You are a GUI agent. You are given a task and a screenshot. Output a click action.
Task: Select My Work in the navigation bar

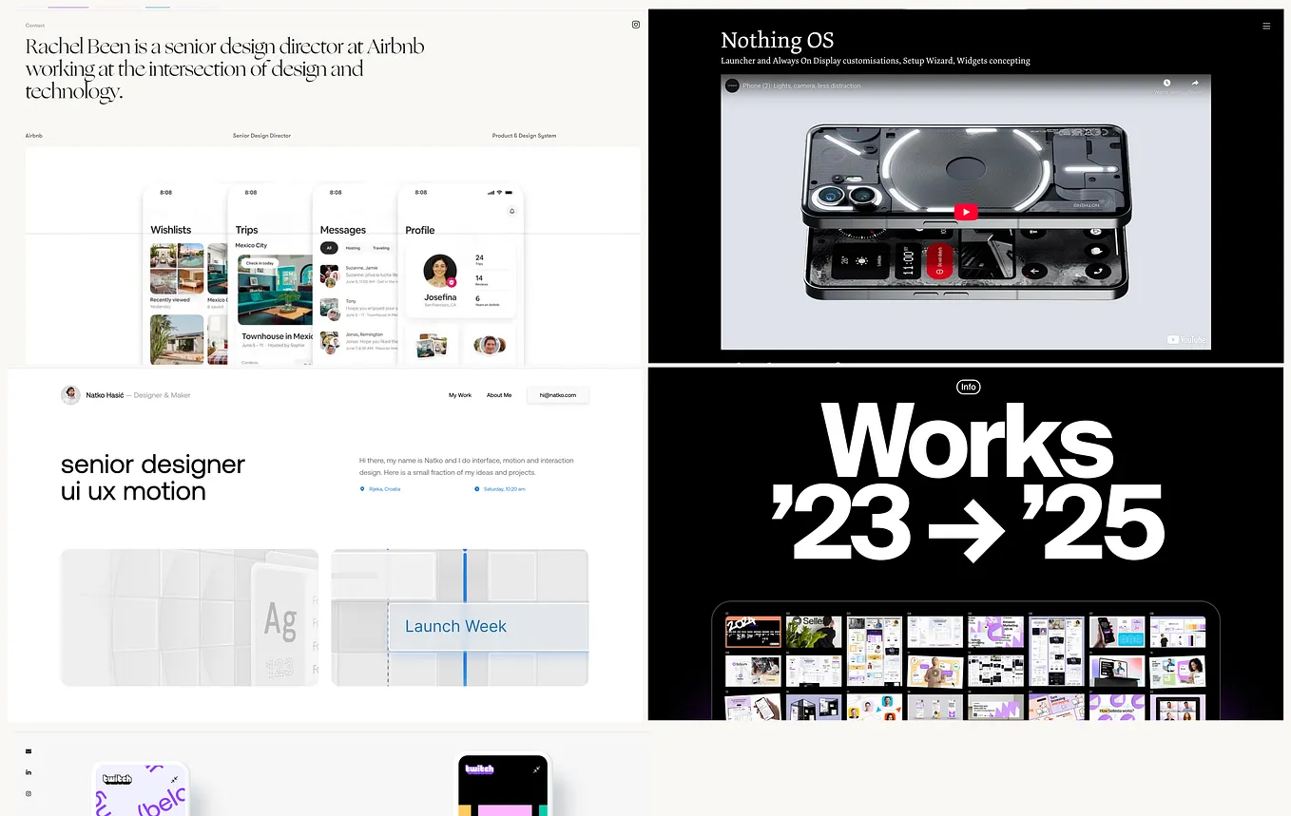pos(459,394)
